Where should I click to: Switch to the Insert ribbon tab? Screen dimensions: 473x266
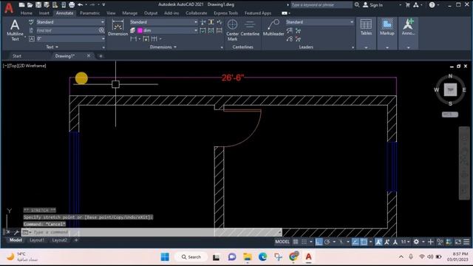(x=44, y=13)
